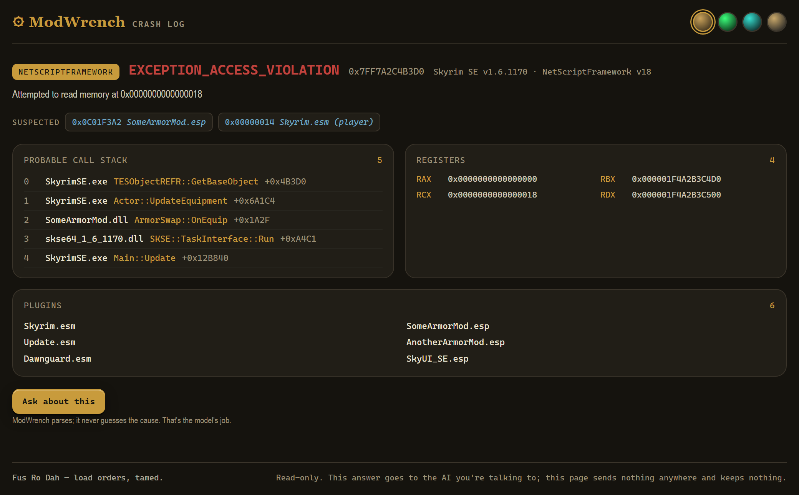
Task: Click the ModWrench parses disclaimer text
Action: pos(121,420)
